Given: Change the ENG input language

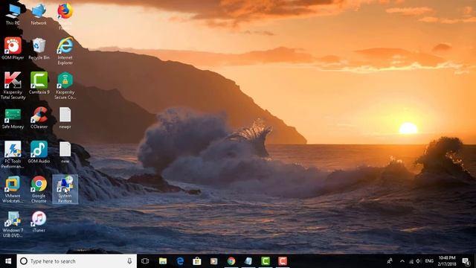Looking at the screenshot, I should [429, 261].
